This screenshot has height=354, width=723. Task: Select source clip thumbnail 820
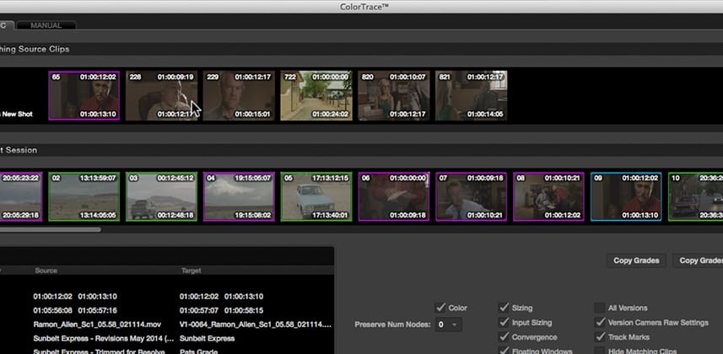(x=394, y=95)
